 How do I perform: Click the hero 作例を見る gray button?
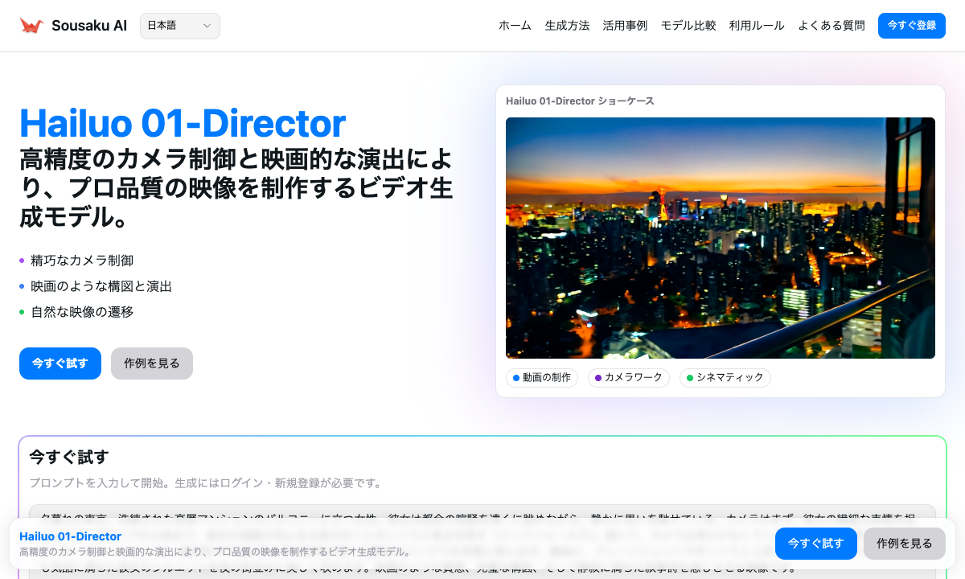point(152,363)
